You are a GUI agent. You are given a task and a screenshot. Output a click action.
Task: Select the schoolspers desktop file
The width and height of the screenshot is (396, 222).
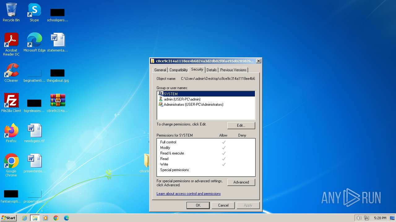tap(58, 15)
